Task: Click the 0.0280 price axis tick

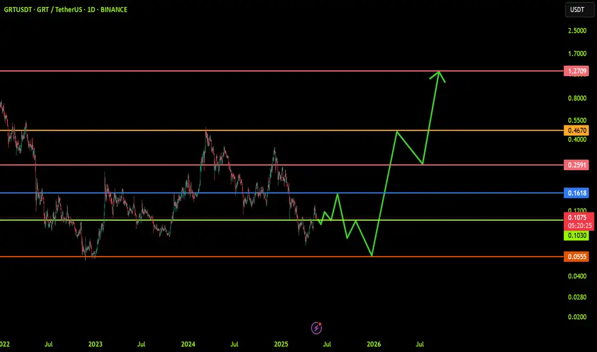Action: coord(577,297)
